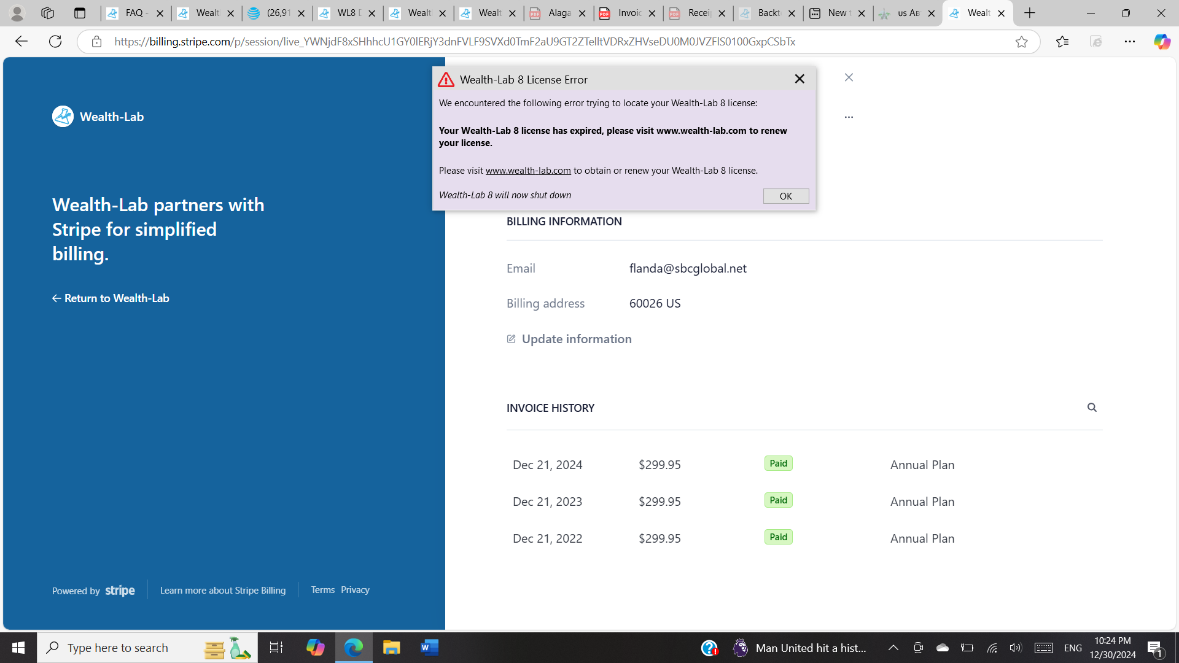The image size is (1179, 663).
Task: Click the browser address bar URL
Action: [x=454, y=42]
